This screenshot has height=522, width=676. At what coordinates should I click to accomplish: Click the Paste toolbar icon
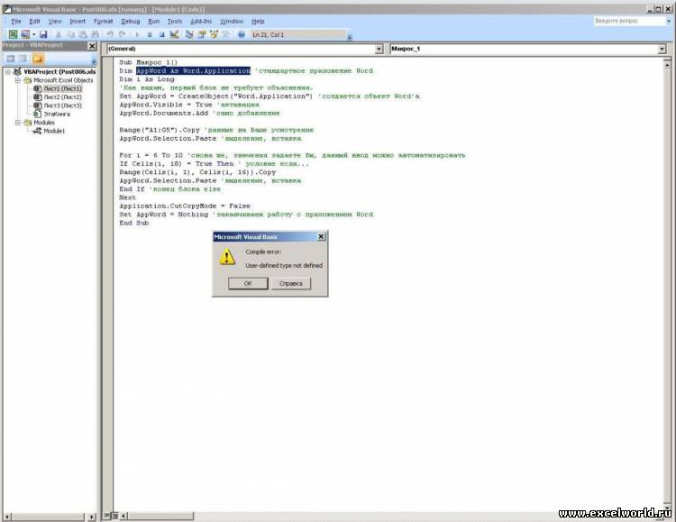click(83, 34)
